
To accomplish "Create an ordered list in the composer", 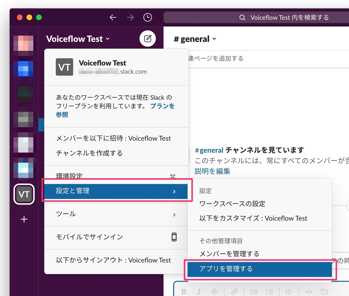I will pos(254,291).
